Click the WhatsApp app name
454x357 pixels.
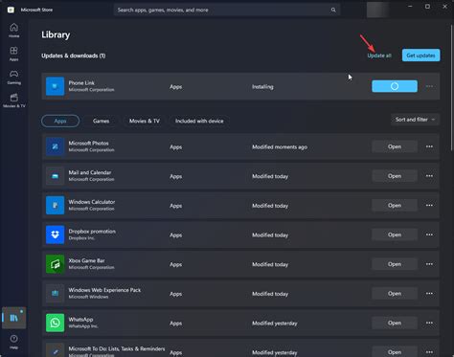tap(80, 320)
